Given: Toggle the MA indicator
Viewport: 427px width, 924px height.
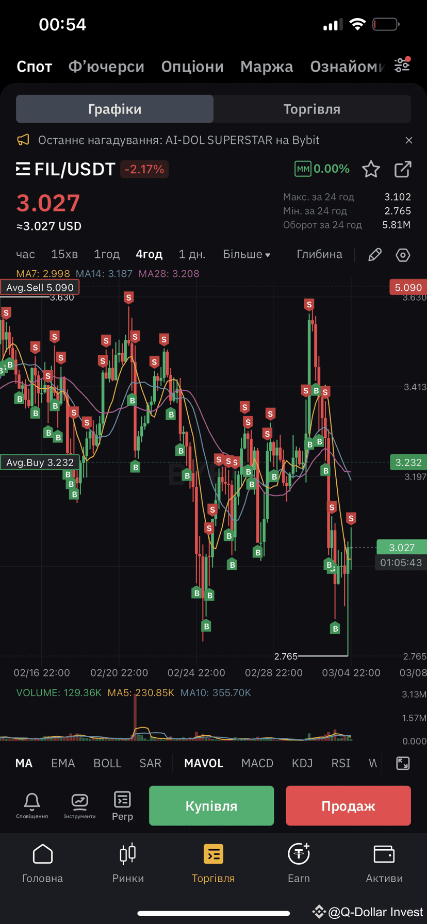Looking at the screenshot, I should pyautogui.click(x=24, y=763).
